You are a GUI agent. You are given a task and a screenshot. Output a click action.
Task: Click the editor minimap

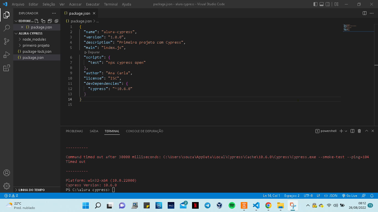[359, 28]
